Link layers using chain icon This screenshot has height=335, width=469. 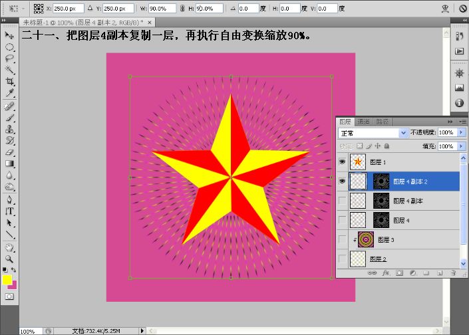(x=372, y=273)
